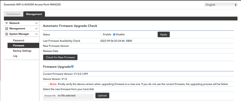Click the Firmware Upgrade heading text
Screen dimensions: 241x101
[57, 67]
